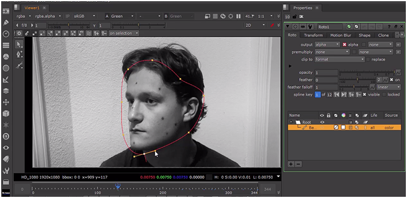The height and width of the screenshot is (210, 407).
Task: Pick the B-spline curve tool in the viewer side toolbar
Action: [19, 65]
